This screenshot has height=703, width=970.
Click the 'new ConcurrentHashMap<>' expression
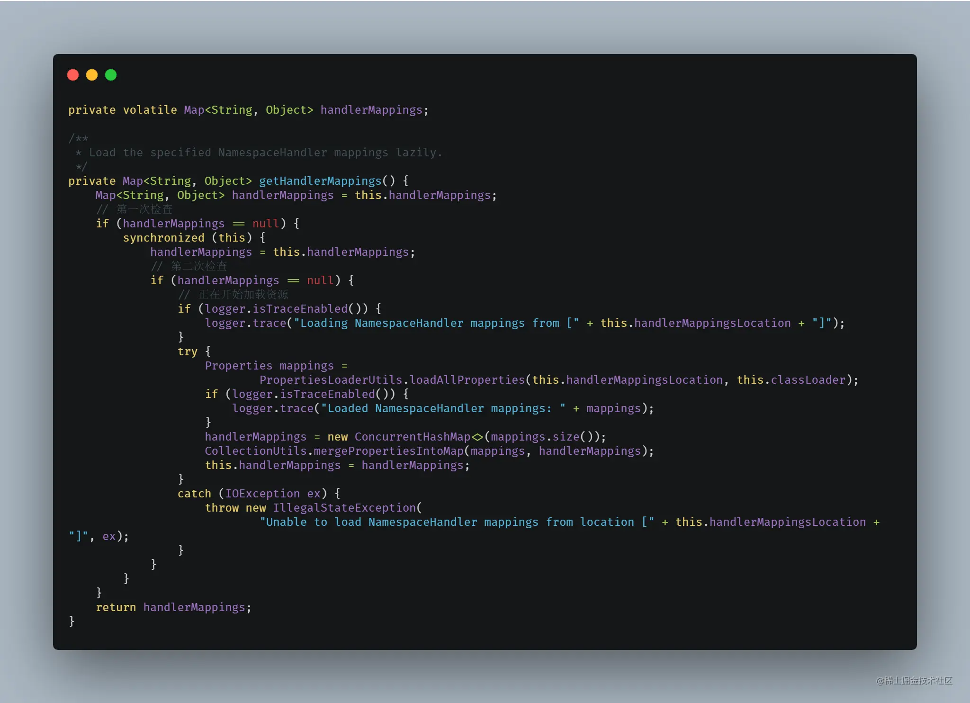click(x=405, y=437)
